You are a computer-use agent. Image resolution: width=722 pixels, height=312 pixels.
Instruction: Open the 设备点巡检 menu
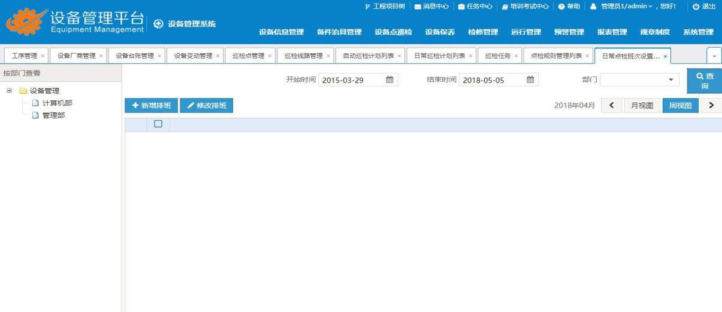click(393, 32)
